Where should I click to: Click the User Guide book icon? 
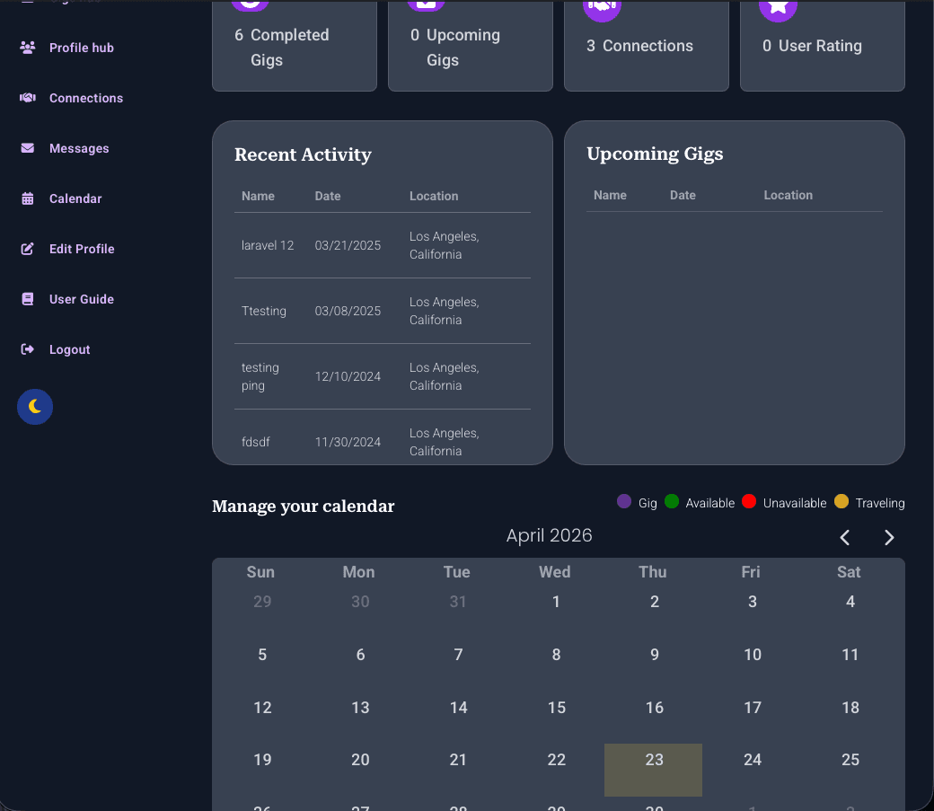pyautogui.click(x=28, y=299)
